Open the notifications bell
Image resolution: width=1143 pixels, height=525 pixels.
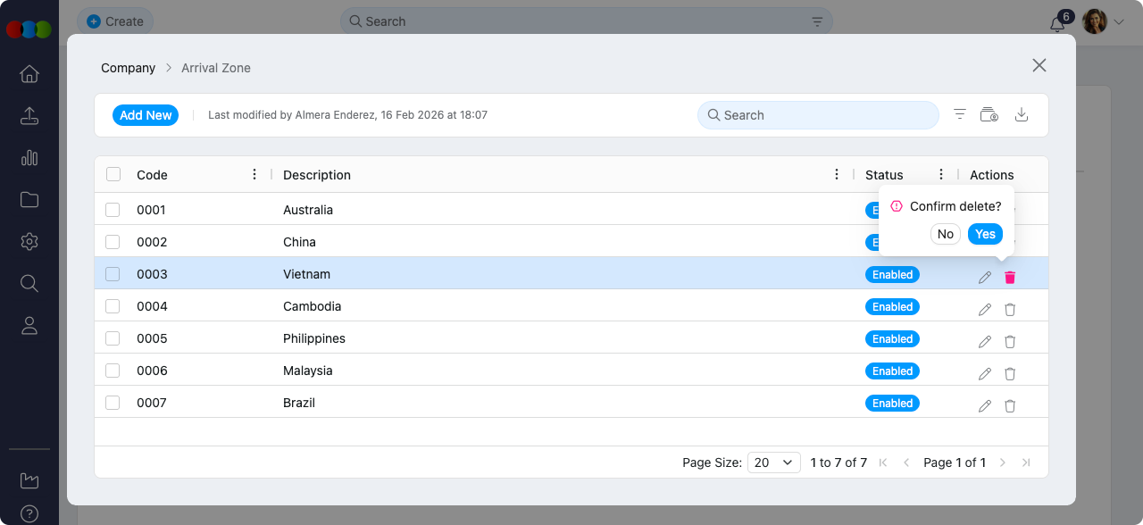[x=1057, y=24]
